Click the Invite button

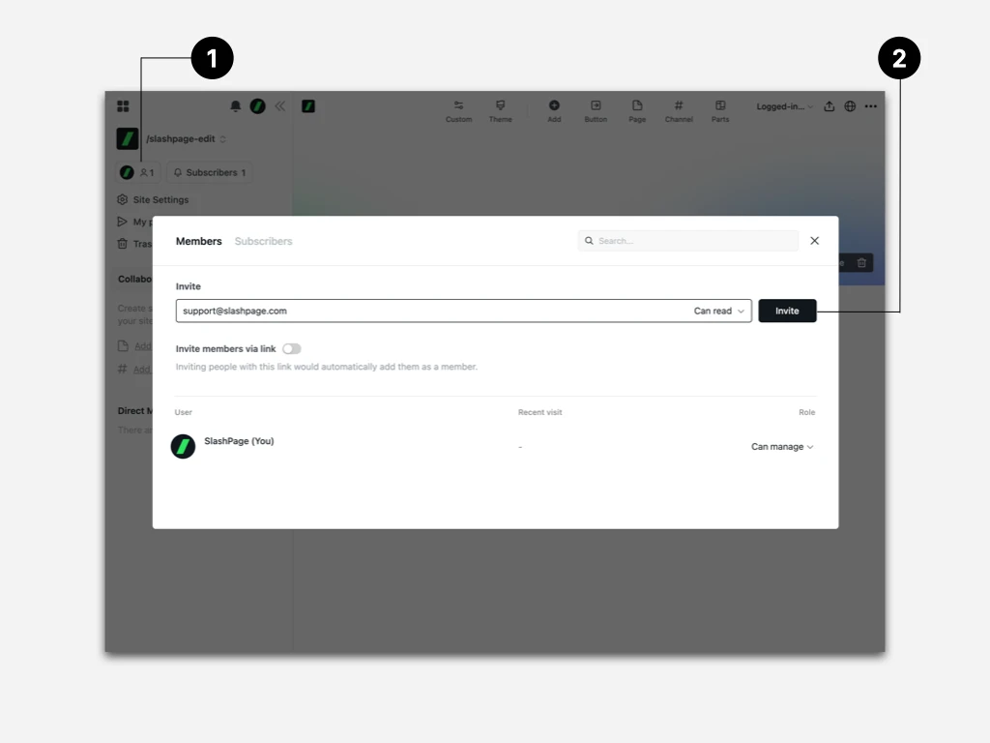pyautogui.click(x=787, y=311)
